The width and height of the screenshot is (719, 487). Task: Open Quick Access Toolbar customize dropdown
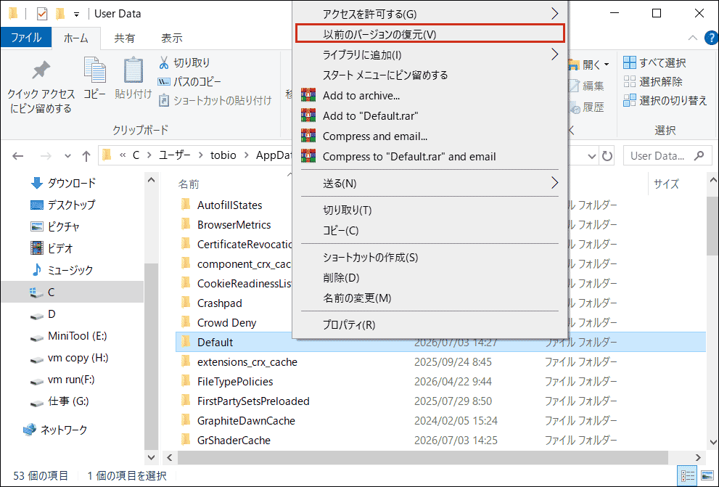point(77,15)
